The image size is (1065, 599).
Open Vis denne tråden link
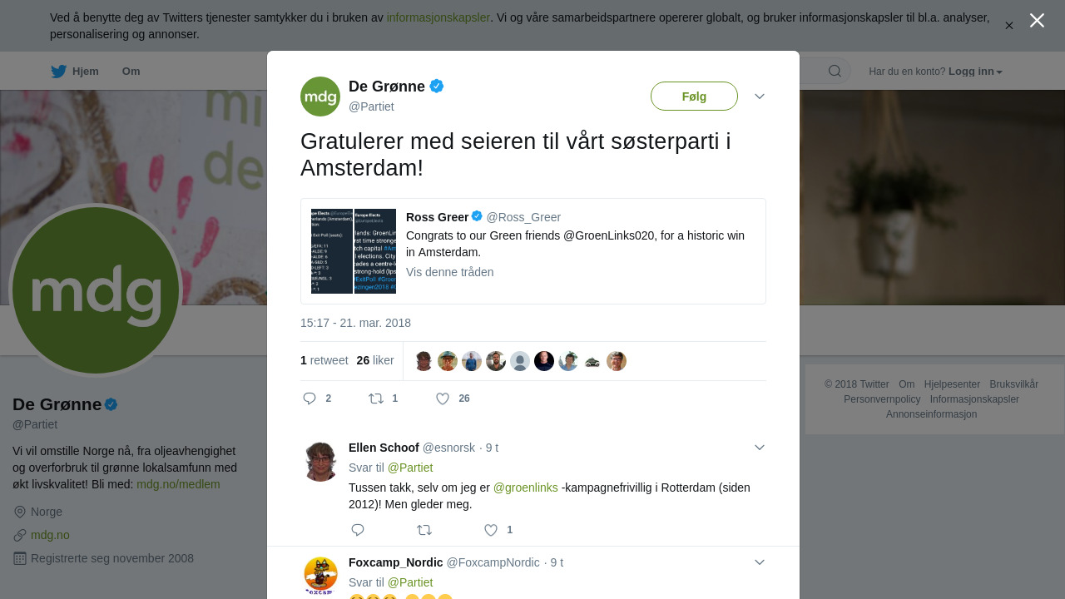point(450,272)
